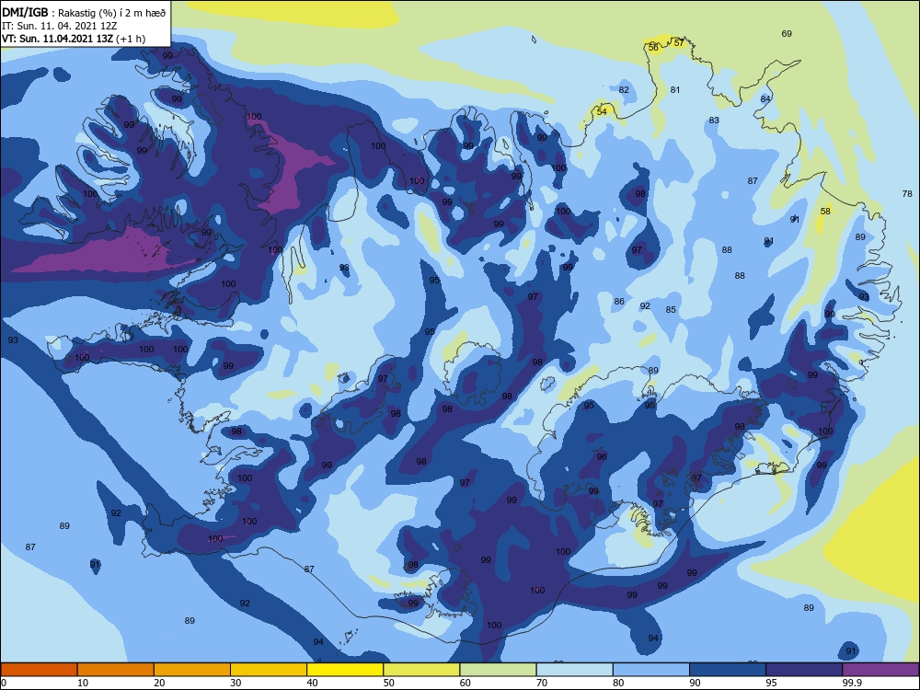Image resolution: width=920 pixels, height=690 pixels.
Task: Click the light green 60–70 legend swatch
Action: [x=498, y=670]
